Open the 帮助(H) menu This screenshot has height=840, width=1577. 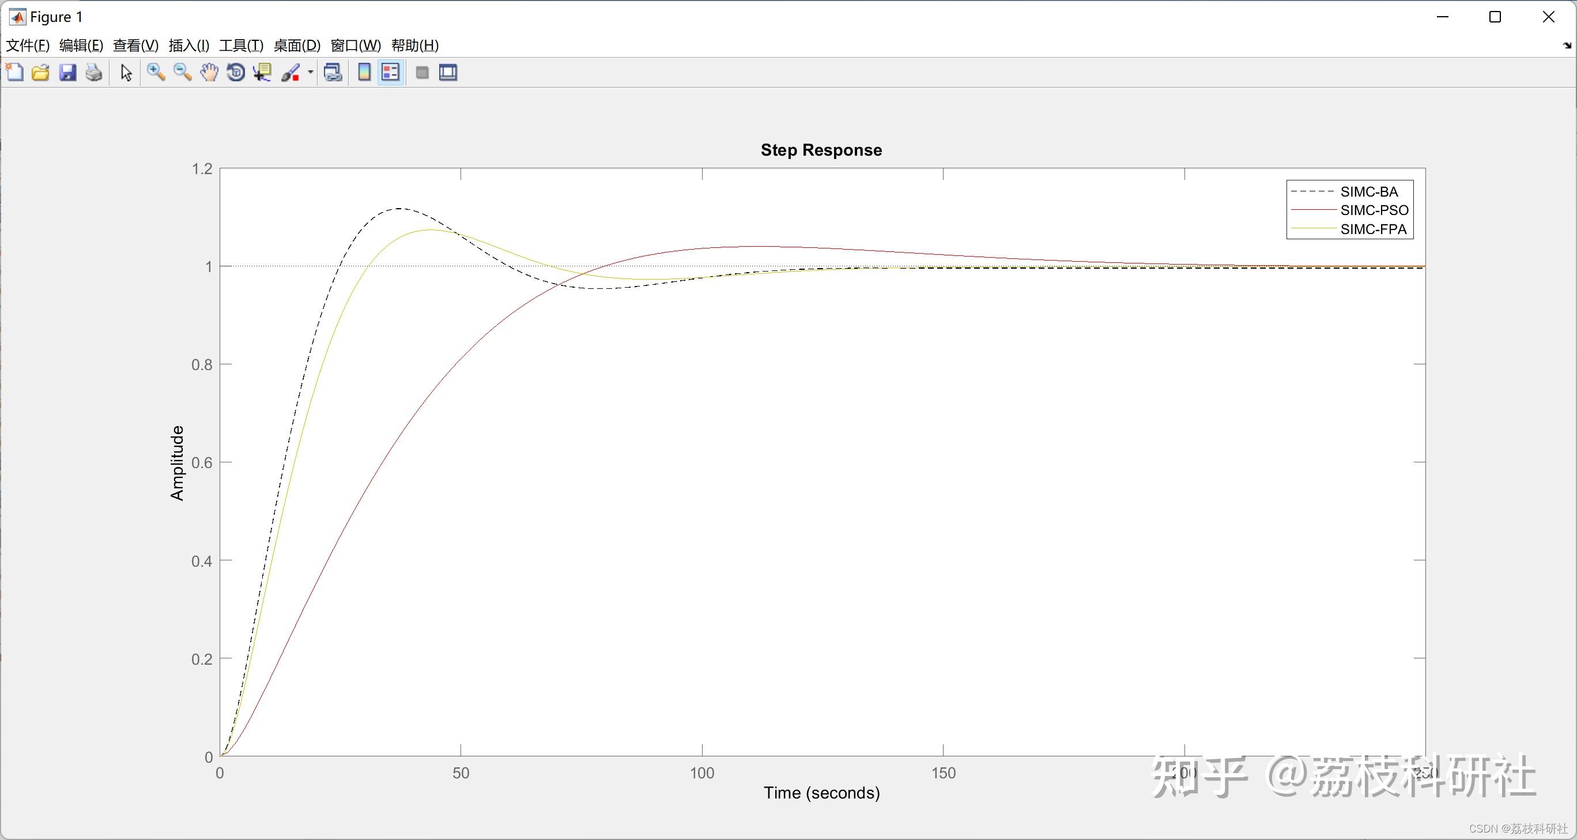[414, 46]
